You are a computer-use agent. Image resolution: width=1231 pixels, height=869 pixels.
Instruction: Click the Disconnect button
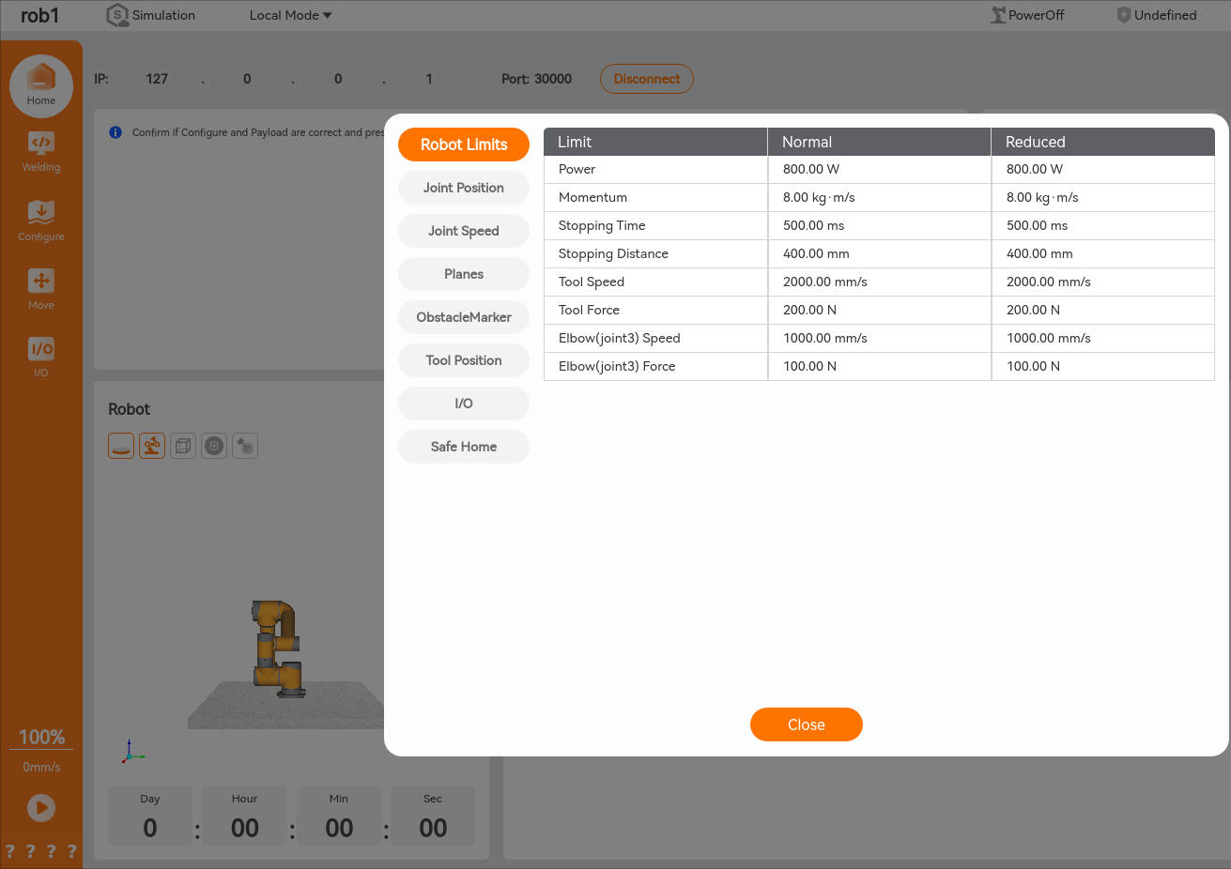647,79
